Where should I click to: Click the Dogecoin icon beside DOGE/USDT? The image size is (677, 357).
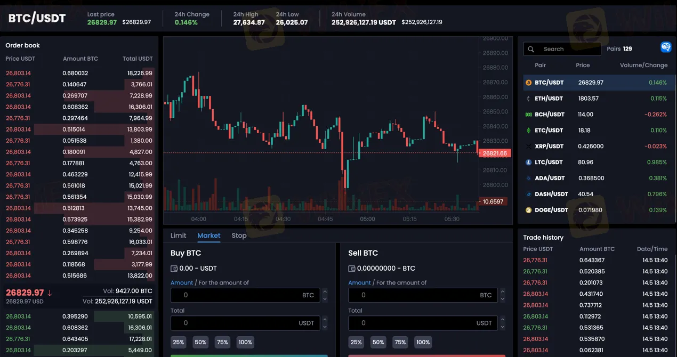click(528, 210)
